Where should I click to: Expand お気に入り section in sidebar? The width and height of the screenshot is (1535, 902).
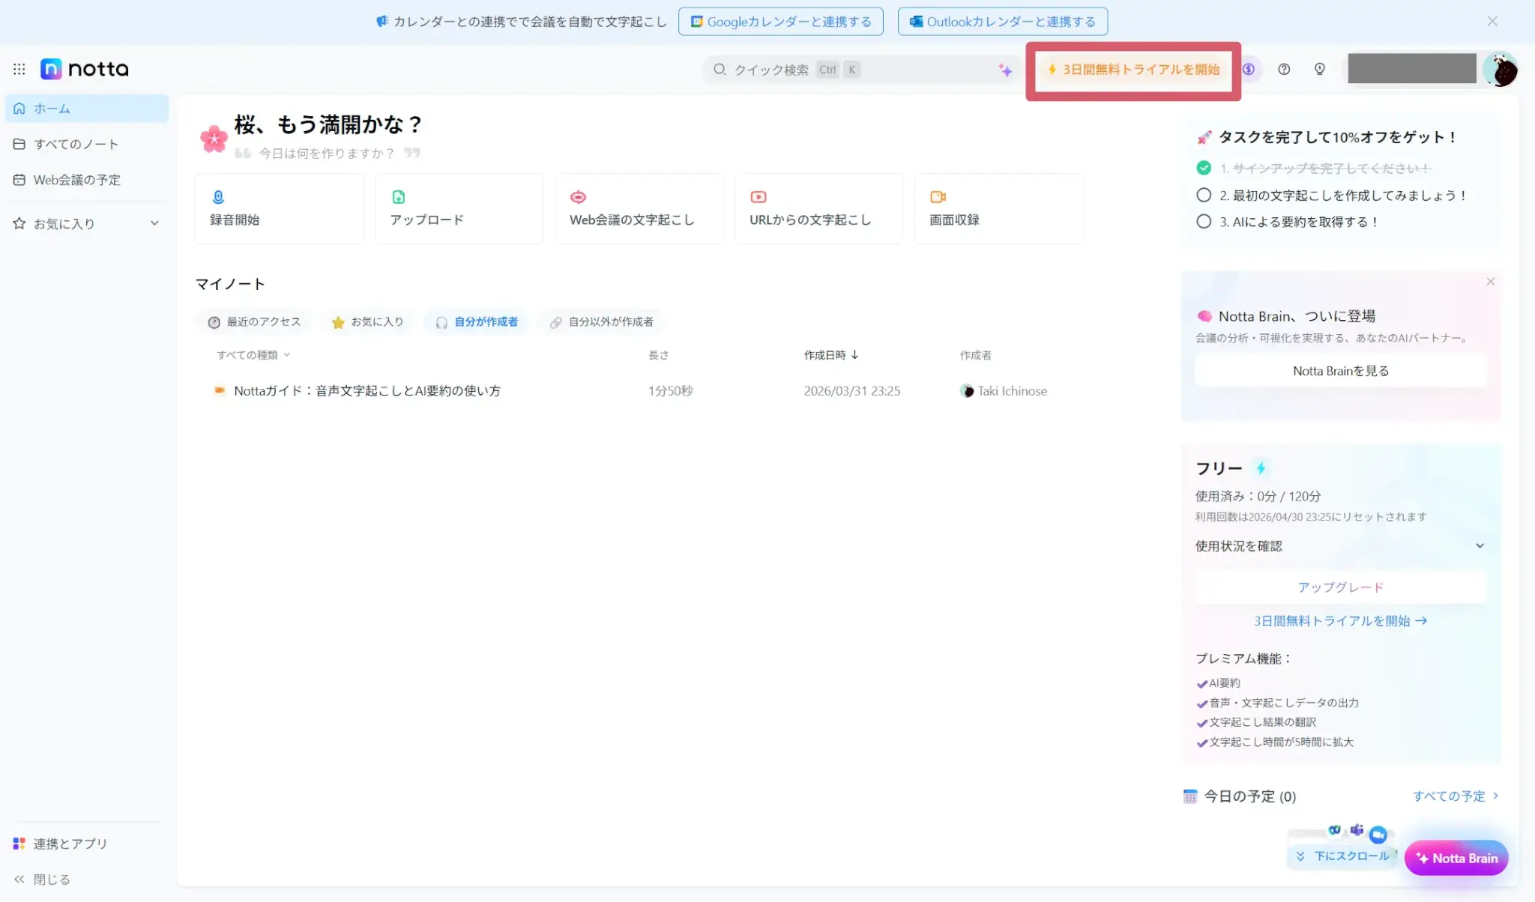pyautogui.click(x=154, y=223)
